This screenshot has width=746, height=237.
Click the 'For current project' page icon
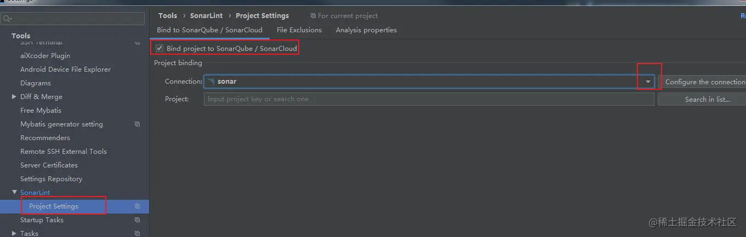coord(313,16)
